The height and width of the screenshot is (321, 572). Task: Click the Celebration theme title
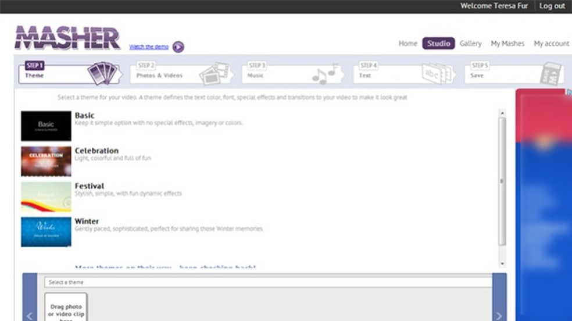point(96,151)
